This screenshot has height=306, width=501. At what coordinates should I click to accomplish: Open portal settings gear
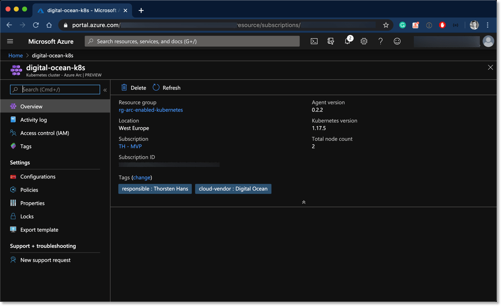click(364, 41)
